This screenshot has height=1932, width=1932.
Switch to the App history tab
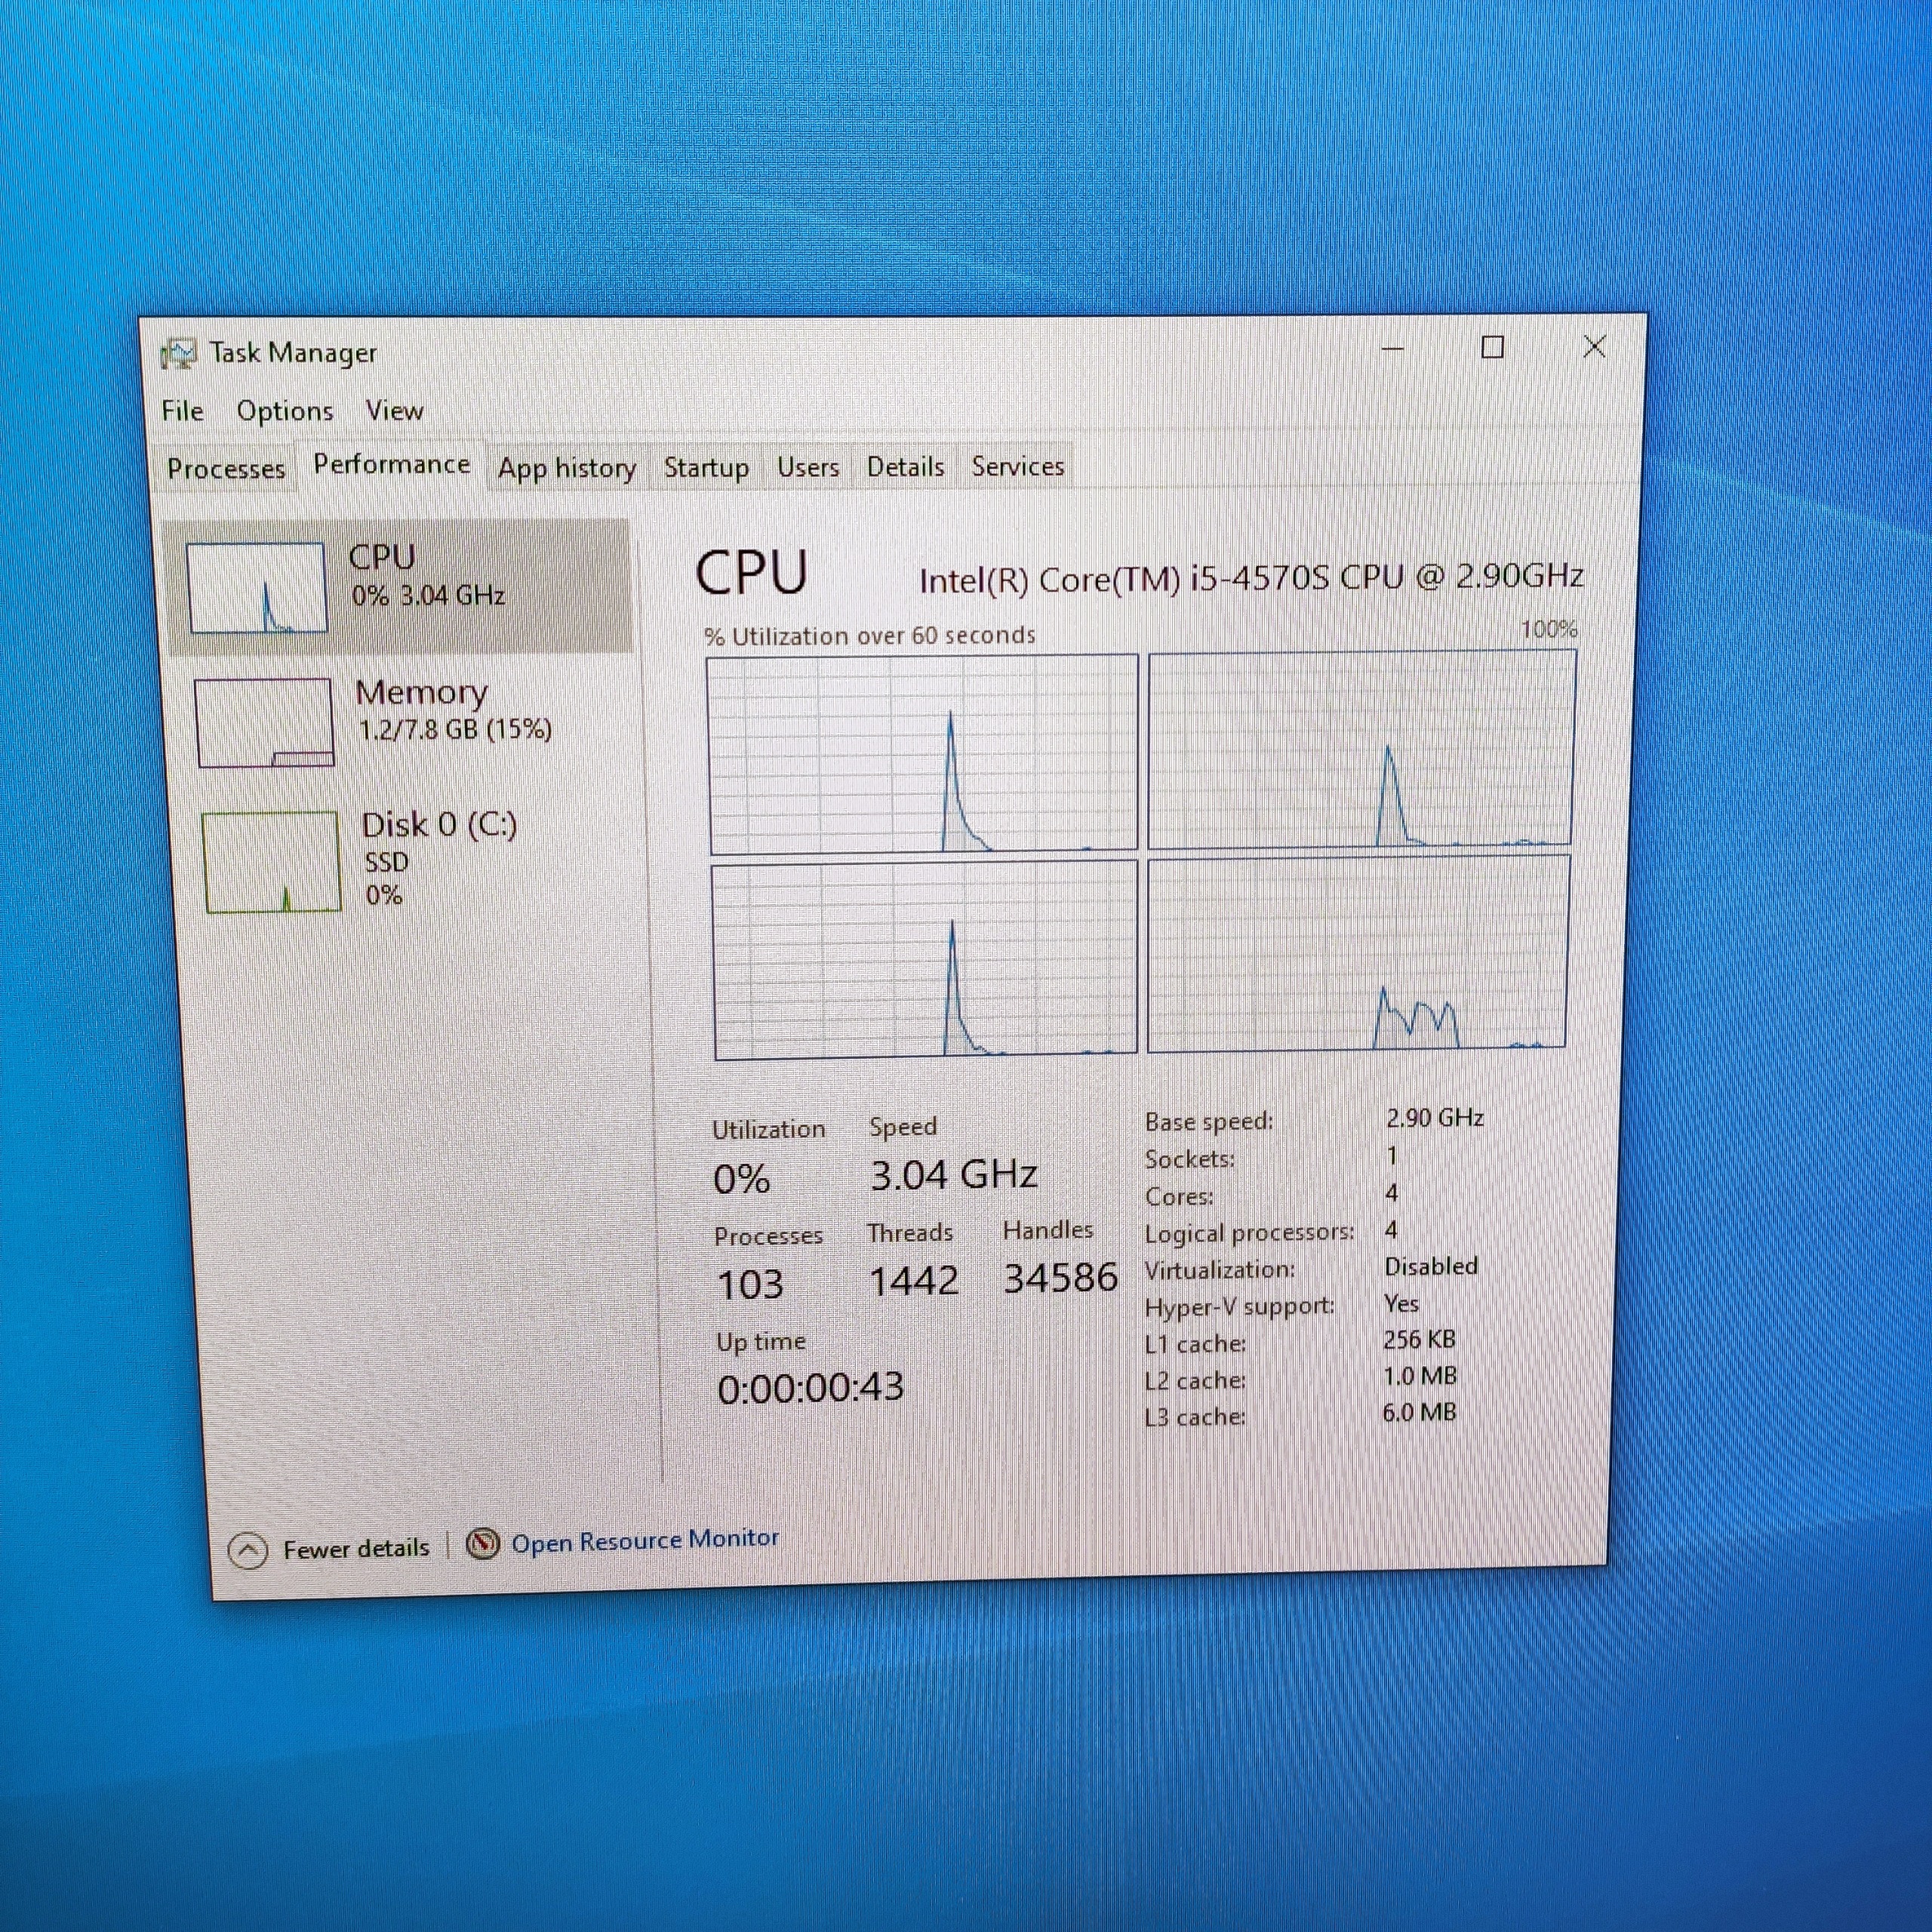[x=567, y=467]
